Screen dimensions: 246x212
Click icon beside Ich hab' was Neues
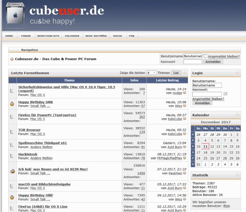click(13, 171)
